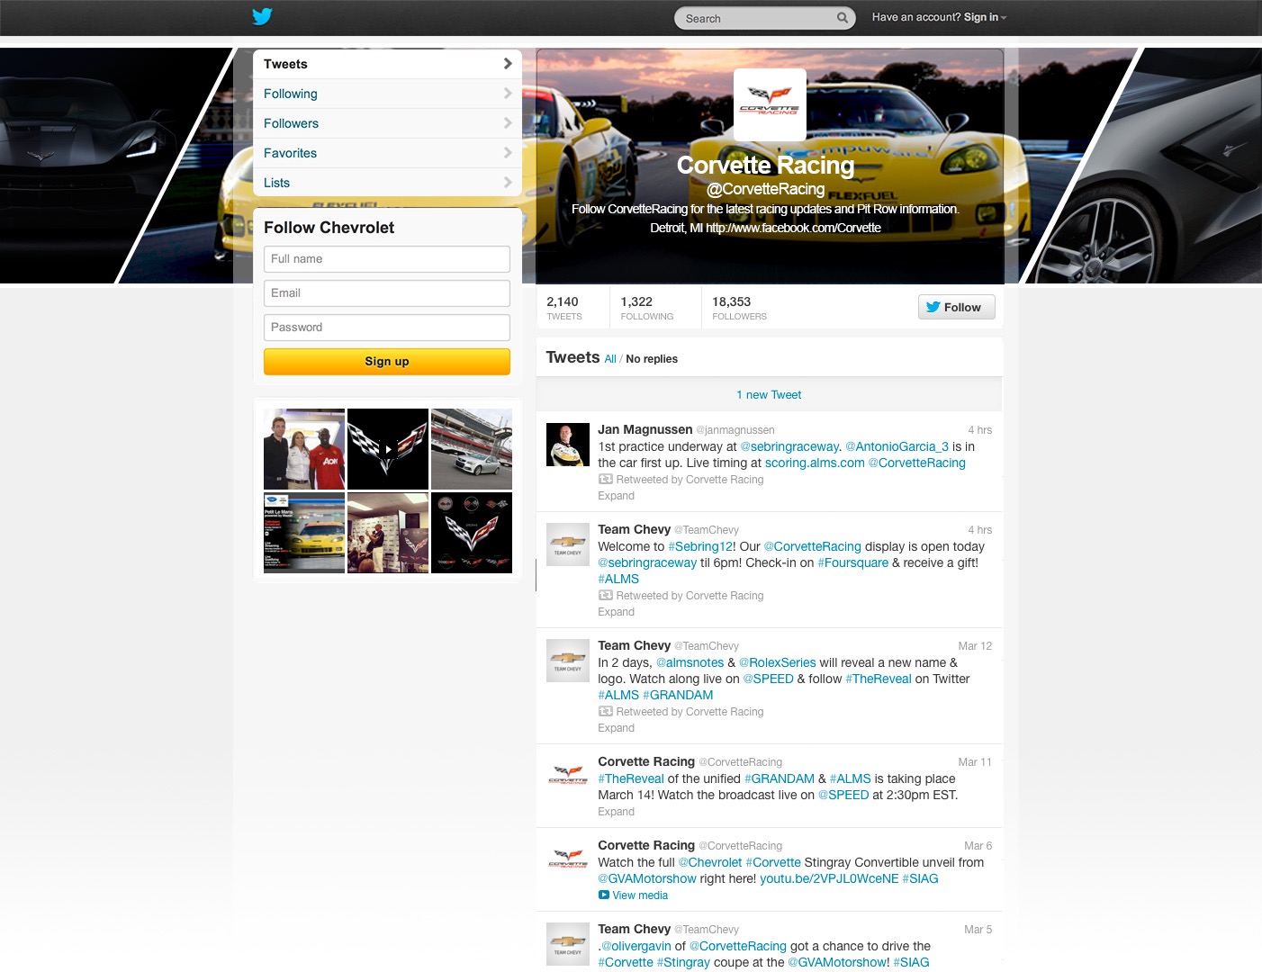Open silver car on track thumbnail
The height and width of the screenshot is (972, 1262).
pos(472,449)
